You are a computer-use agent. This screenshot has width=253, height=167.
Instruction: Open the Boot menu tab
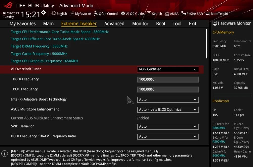click(x=161, y=23)
